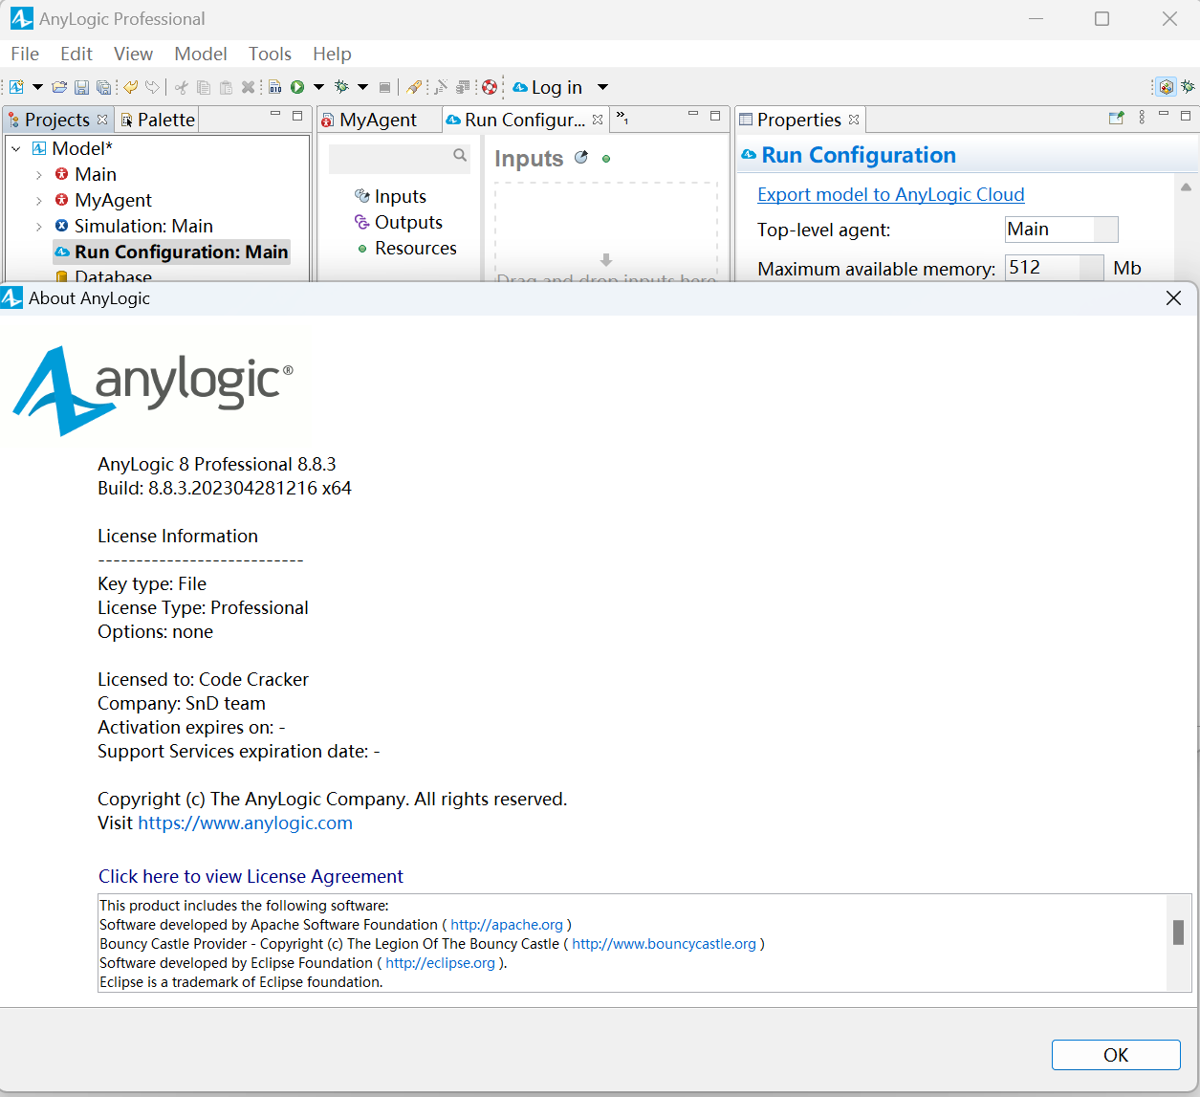1200x1097 pixels.
Task: Create a new model with the toolbar icon
Action: coord(16,87)
